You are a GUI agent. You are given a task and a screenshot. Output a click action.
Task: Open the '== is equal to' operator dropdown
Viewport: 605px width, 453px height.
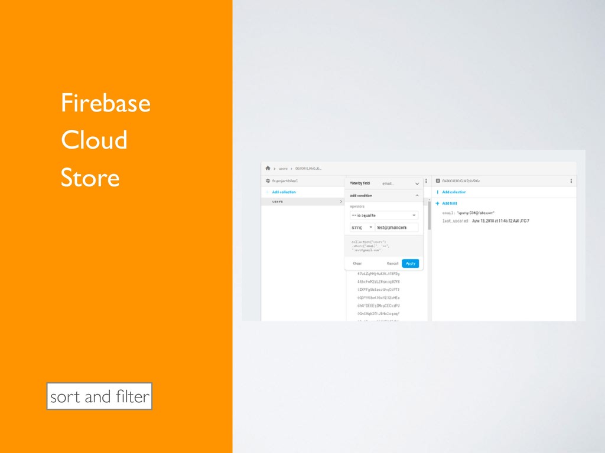click(383, 215)
